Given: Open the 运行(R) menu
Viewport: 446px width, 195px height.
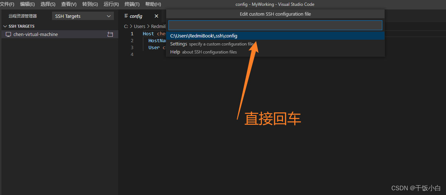Looking at the screenshot, I should click(x=111, y=4).
